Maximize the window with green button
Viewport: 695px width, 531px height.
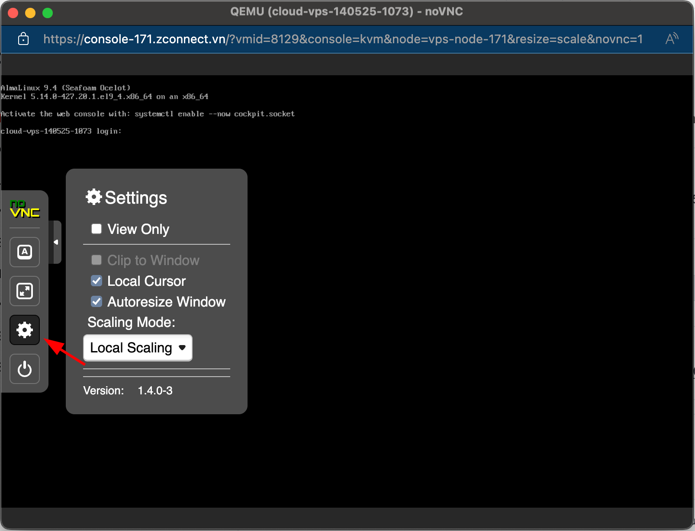[48, 13]
